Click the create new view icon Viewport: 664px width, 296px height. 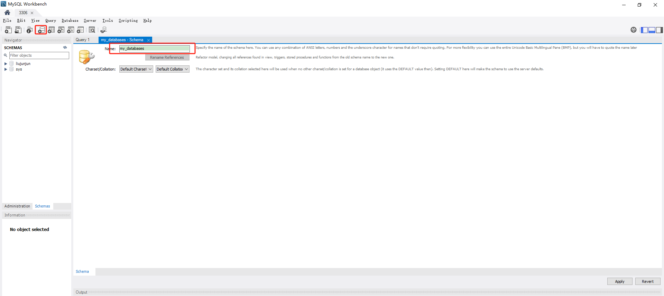tap(61, 30)
